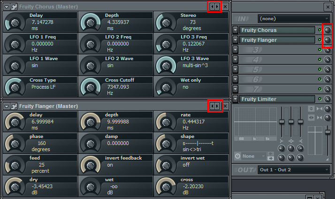Click the Cross Type knob
This screenshot has width=335, height=199.
15,88
